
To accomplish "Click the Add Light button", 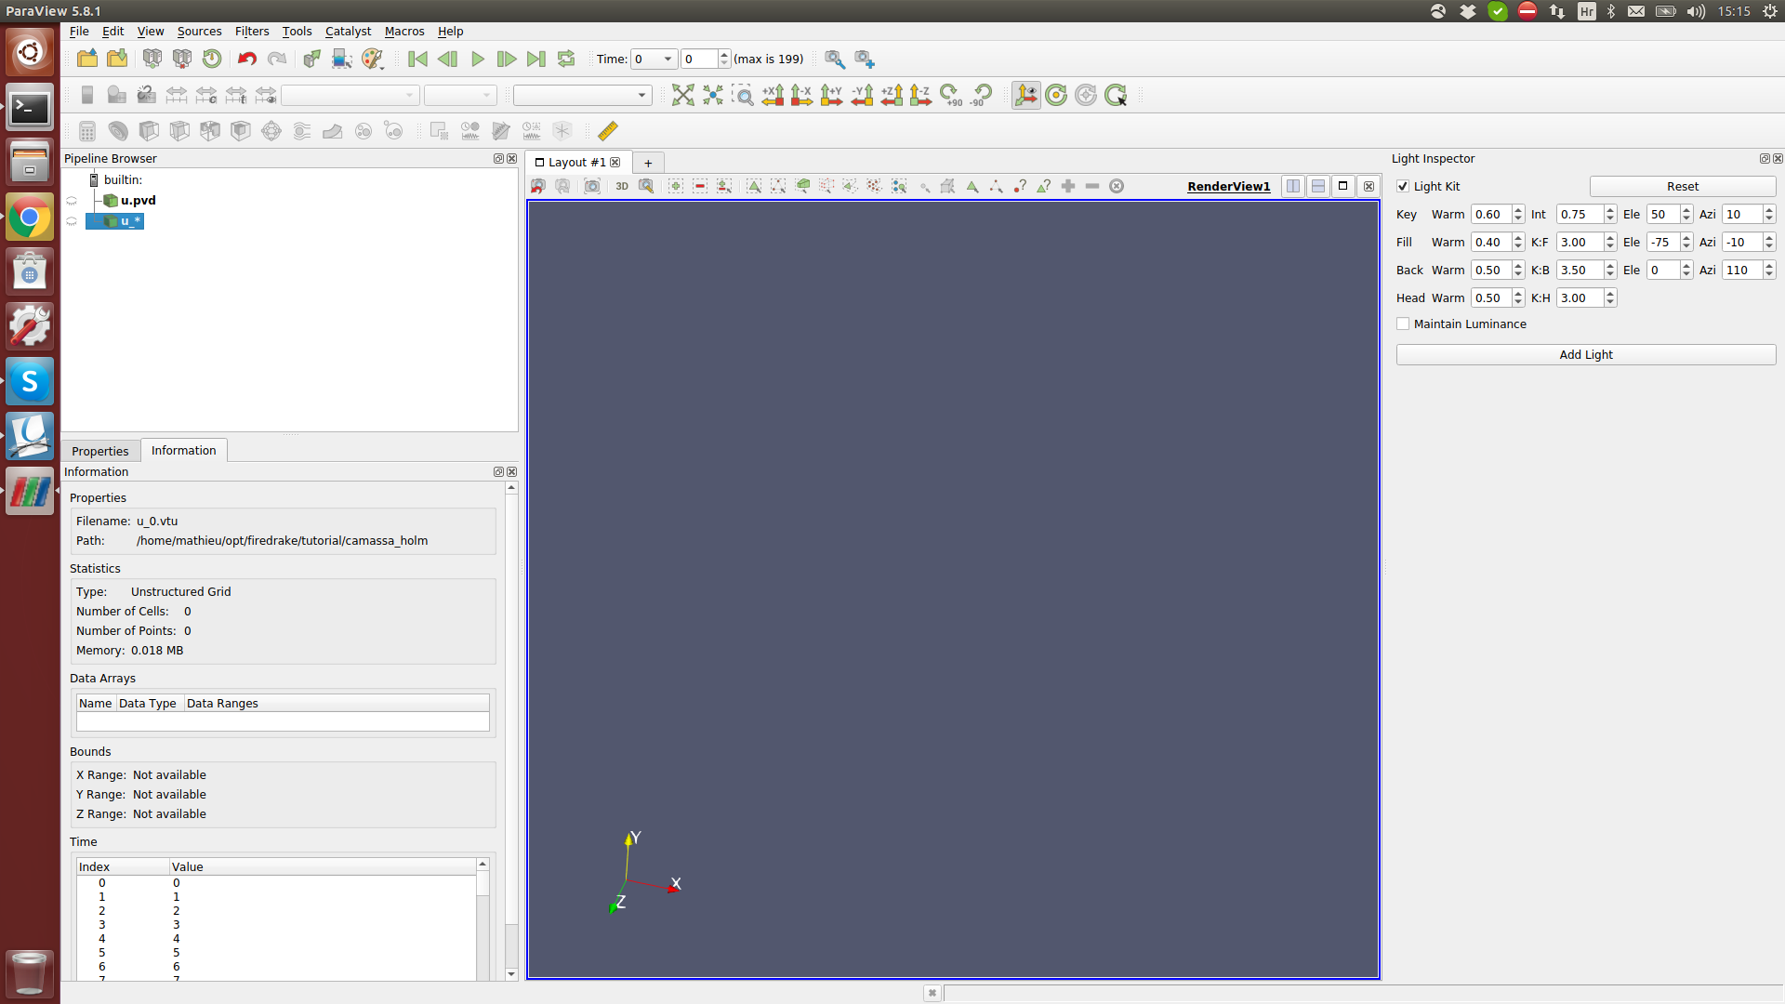I will click(x=1585, y=354).
